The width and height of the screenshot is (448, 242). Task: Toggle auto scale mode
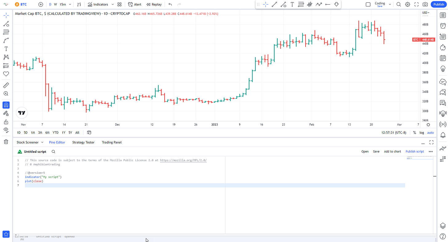(x=430, y=133)
